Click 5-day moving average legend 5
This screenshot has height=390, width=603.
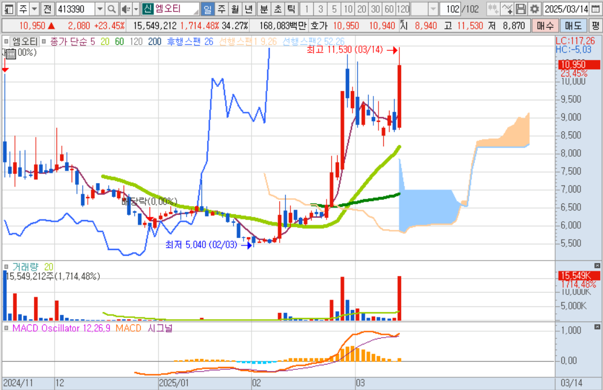pos(93,41)
